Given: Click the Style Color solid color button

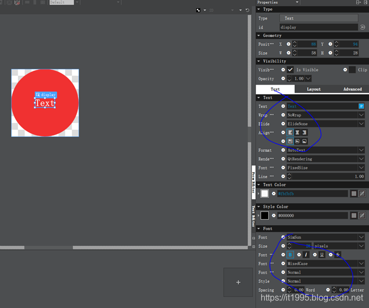Looking at the screenshot, I should (x=354, y=215).
